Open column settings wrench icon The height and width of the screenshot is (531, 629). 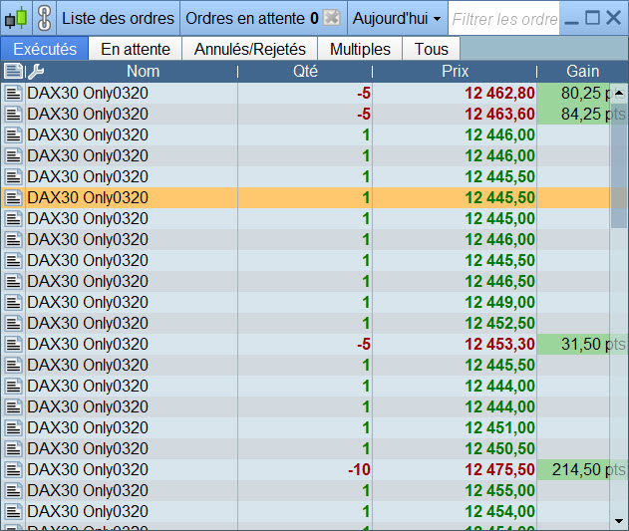click(36, 72)
